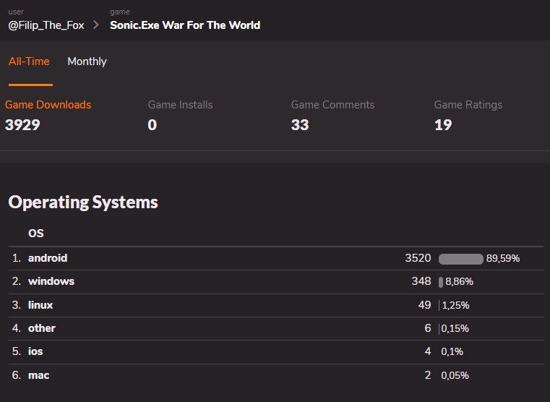Select the android row label
Viewport: 550px width, 402px height.
pyautogui.click(x=48, y=258)
